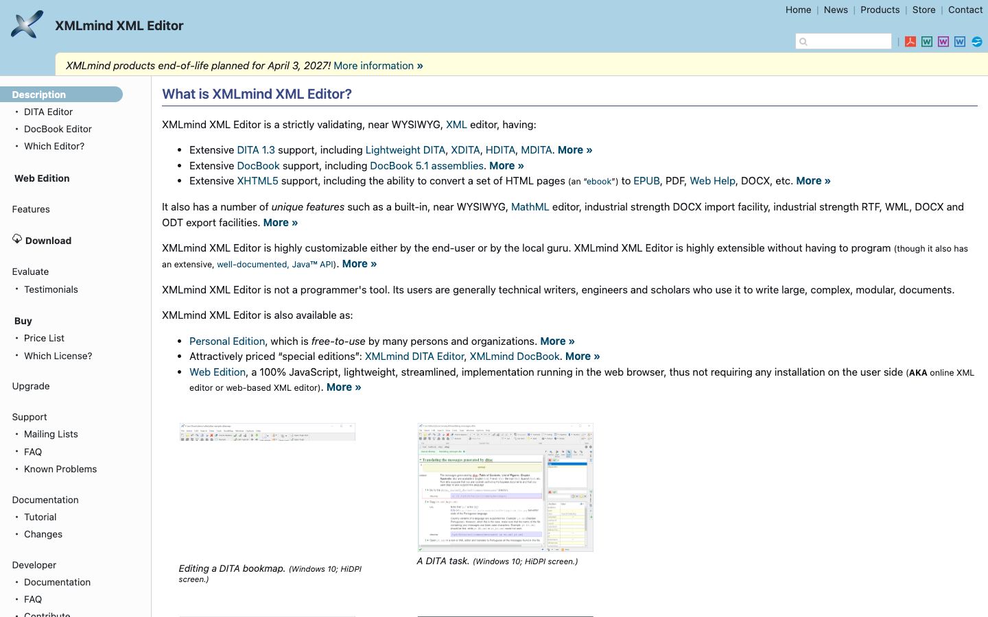Open Support sidebar link
988x617 pixels.
[30, 417]
